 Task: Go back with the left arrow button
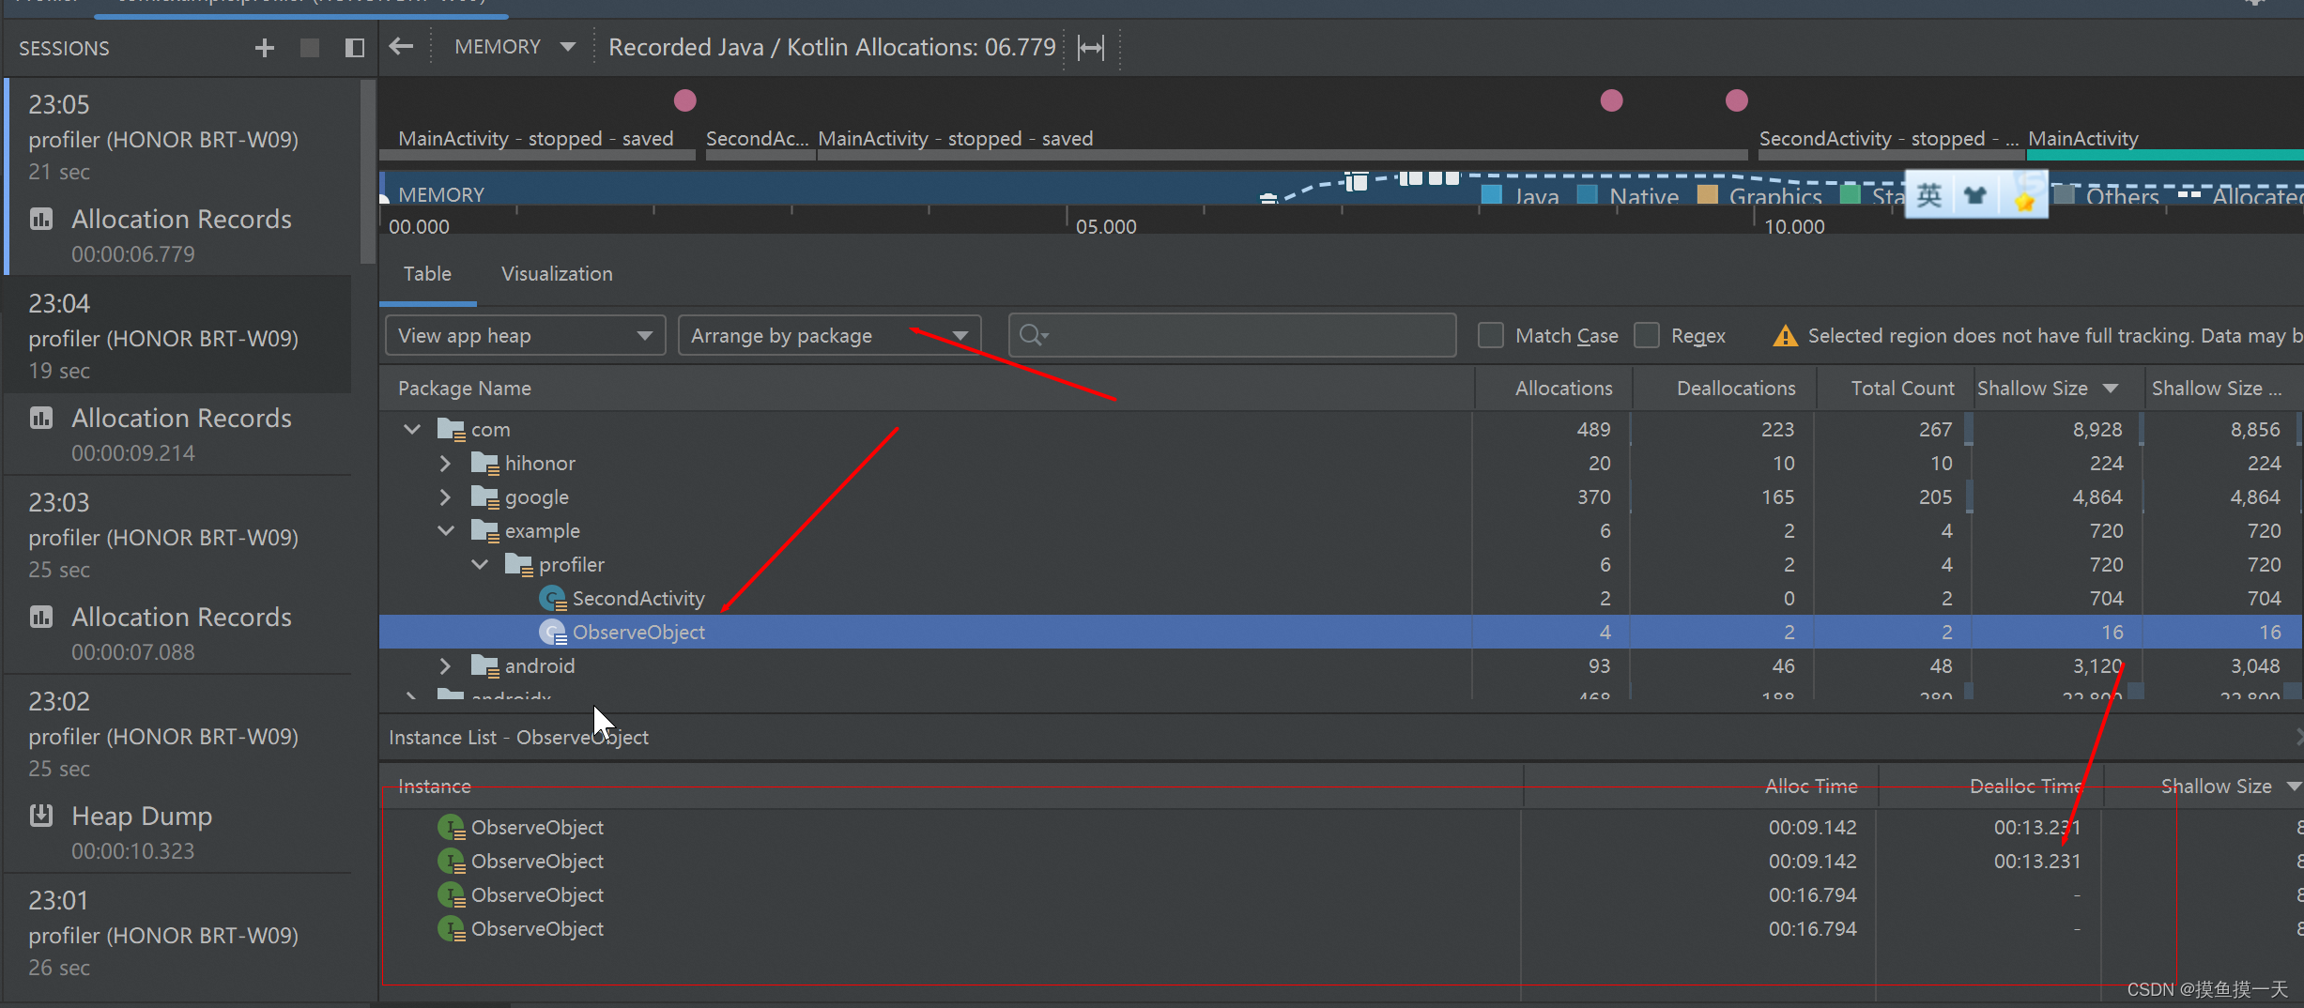[x=402, y=46]
